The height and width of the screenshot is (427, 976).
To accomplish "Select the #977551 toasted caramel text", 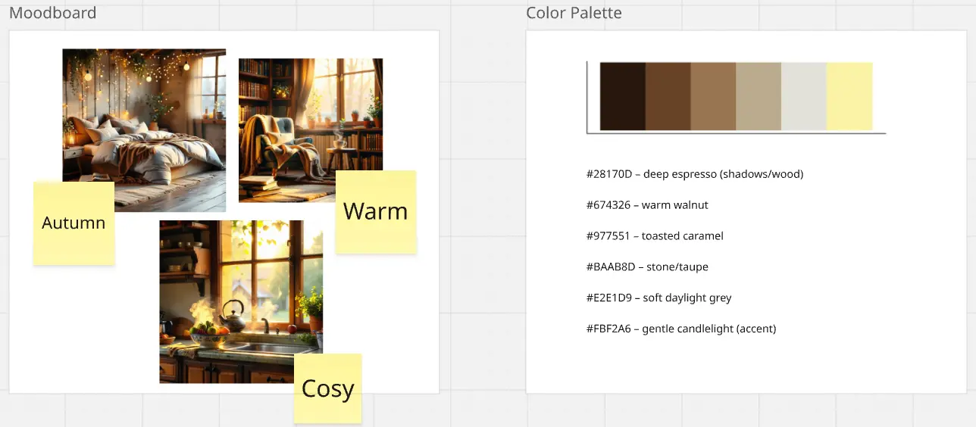I will tap(655, 236).
